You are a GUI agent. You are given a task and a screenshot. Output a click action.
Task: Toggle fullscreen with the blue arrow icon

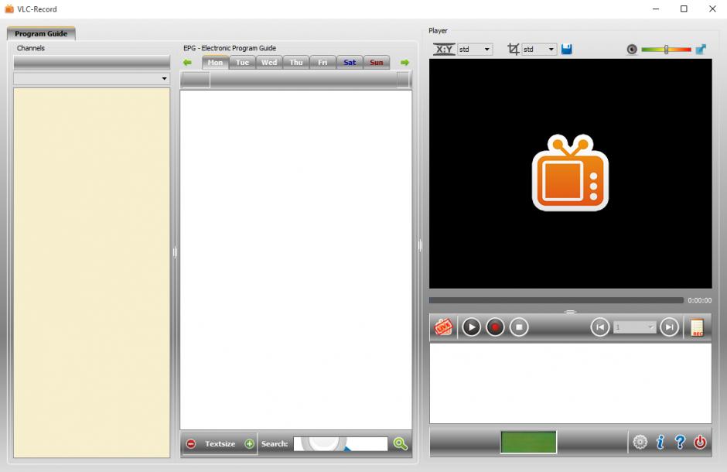point(701,50)
